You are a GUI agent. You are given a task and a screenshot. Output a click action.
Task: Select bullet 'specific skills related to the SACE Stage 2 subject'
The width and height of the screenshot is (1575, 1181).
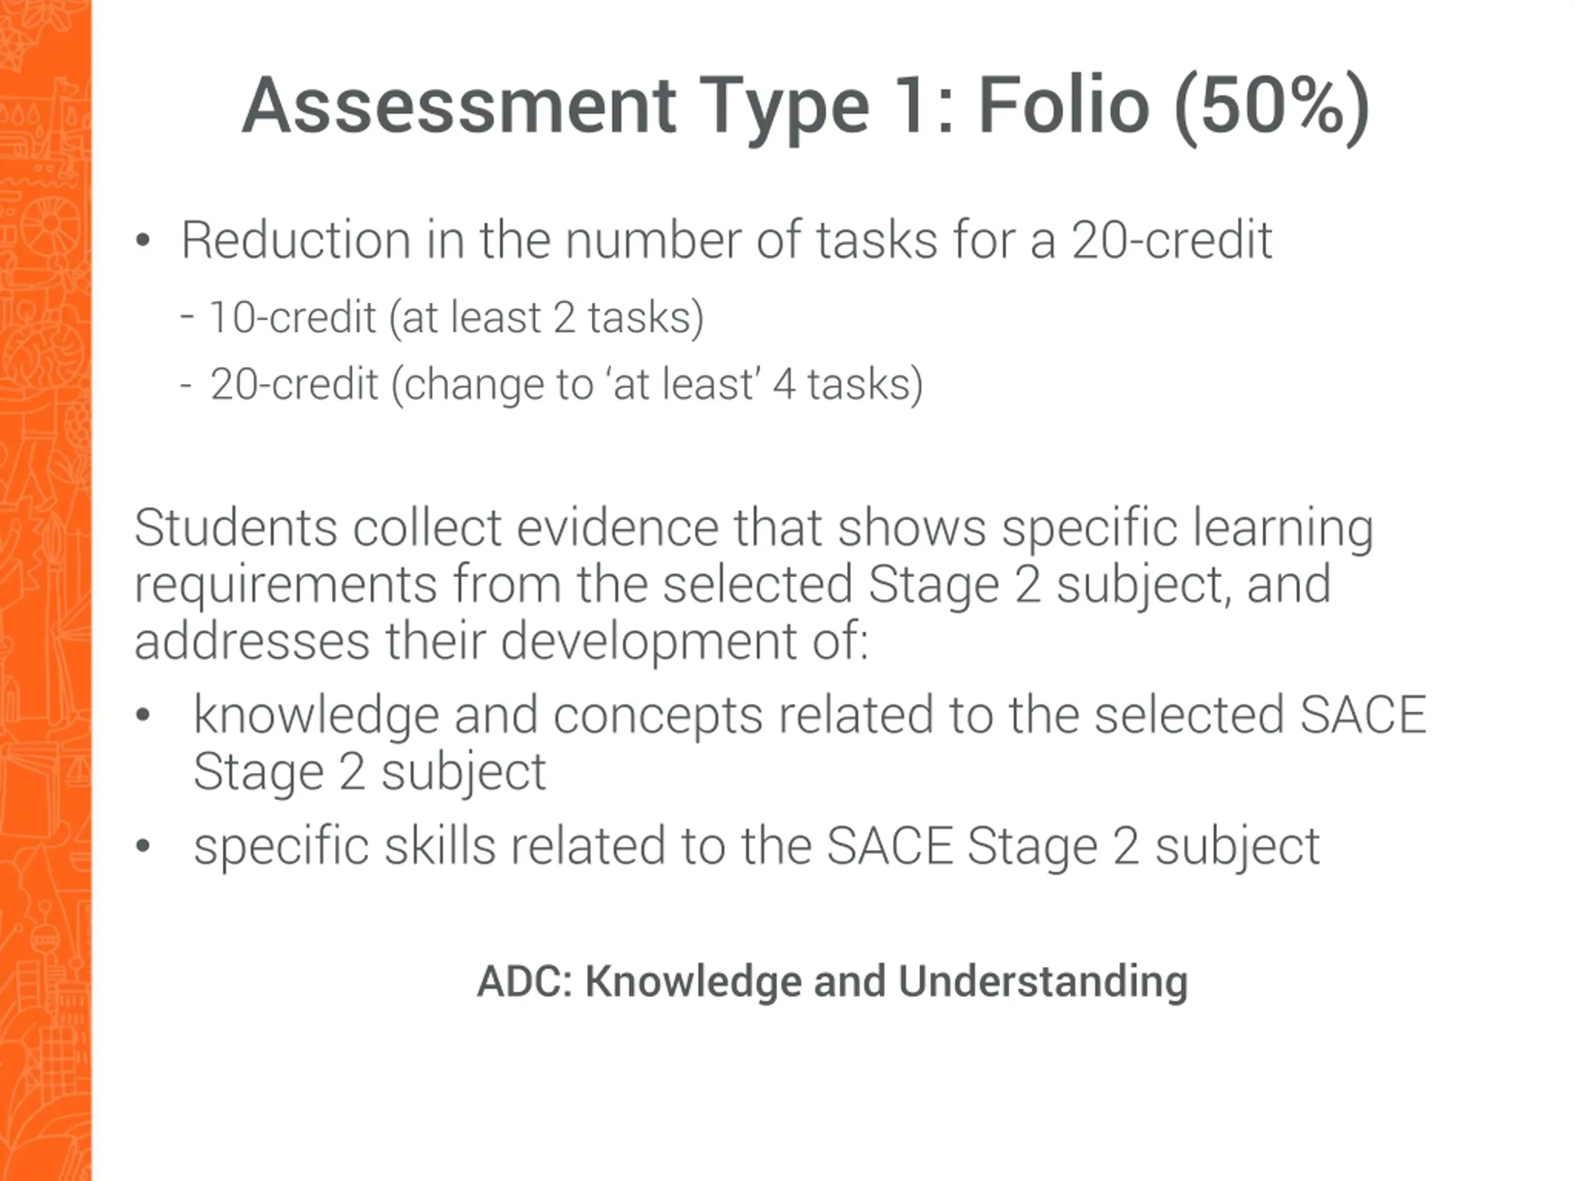tap(757, 846)
